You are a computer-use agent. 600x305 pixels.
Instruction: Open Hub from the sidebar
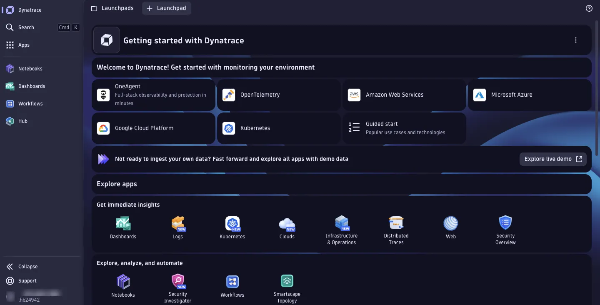[x=42, y=121]
